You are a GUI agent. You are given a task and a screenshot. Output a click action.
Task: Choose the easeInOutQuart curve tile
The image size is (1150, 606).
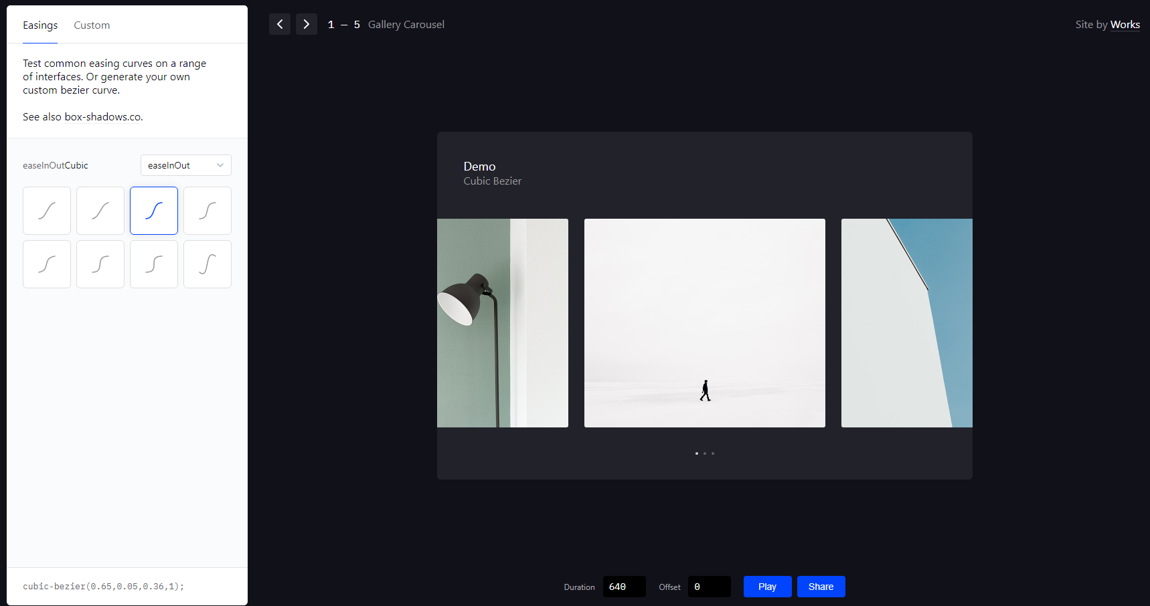[x=208, y=211]
